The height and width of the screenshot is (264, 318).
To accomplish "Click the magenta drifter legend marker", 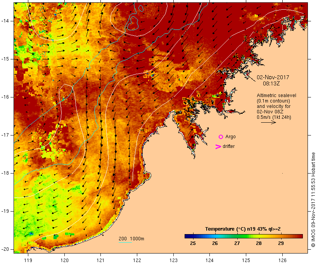I will point(218,147).
